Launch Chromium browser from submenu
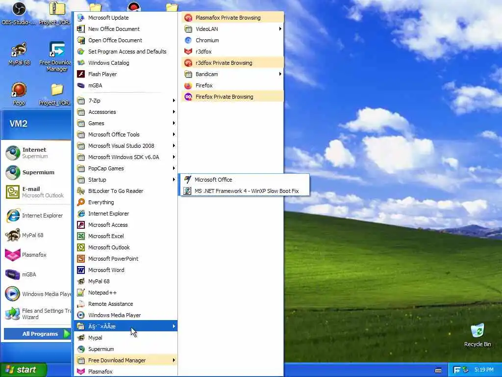The height and width of the screenshot is (377, 502). pyautogui.click(x=232, y=40)
